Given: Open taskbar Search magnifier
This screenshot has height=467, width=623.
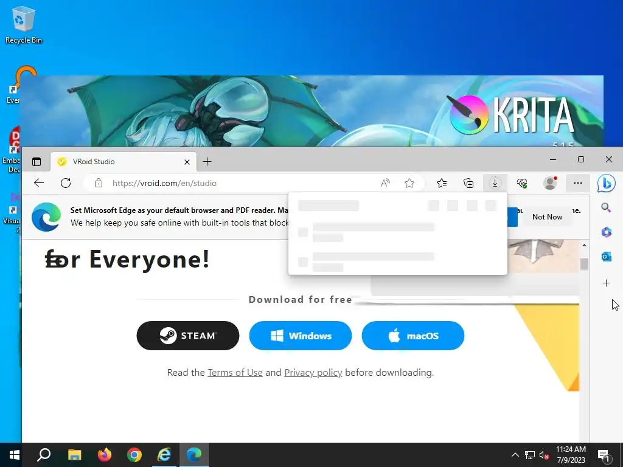Looking at the screenshot, I should [x=44, y=455].
